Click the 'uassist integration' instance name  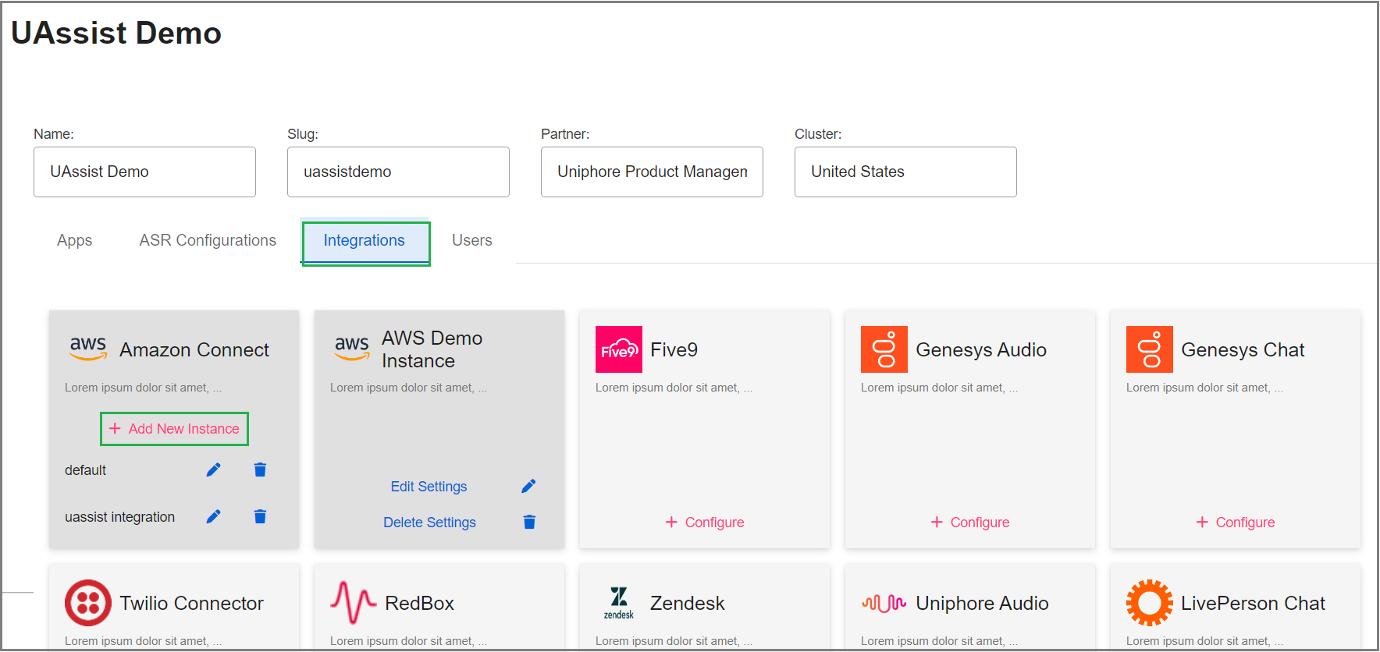[x=119, y=517]
